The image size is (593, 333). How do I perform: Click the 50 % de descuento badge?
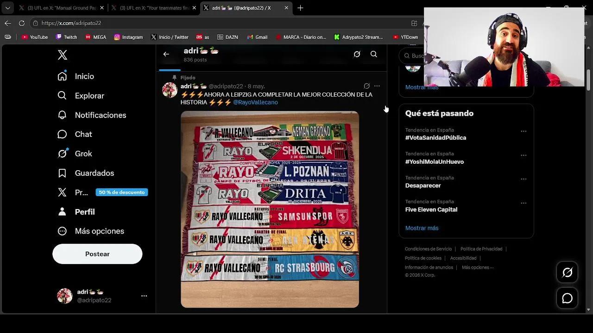click(122, 192)
